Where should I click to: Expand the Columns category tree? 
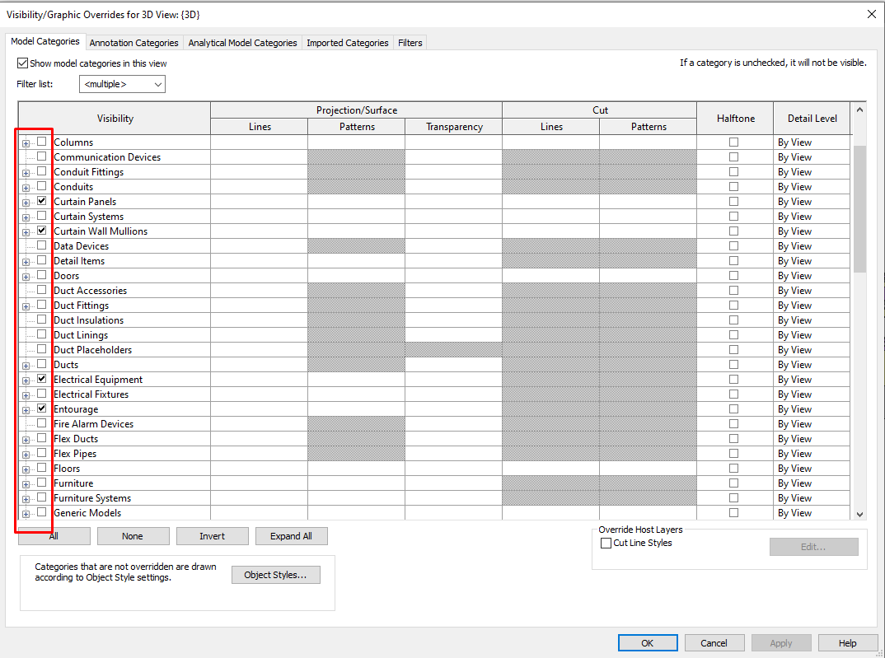click(26, 143)
